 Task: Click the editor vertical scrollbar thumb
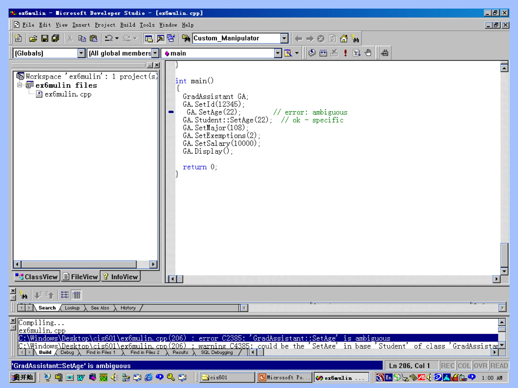point(504,255)
